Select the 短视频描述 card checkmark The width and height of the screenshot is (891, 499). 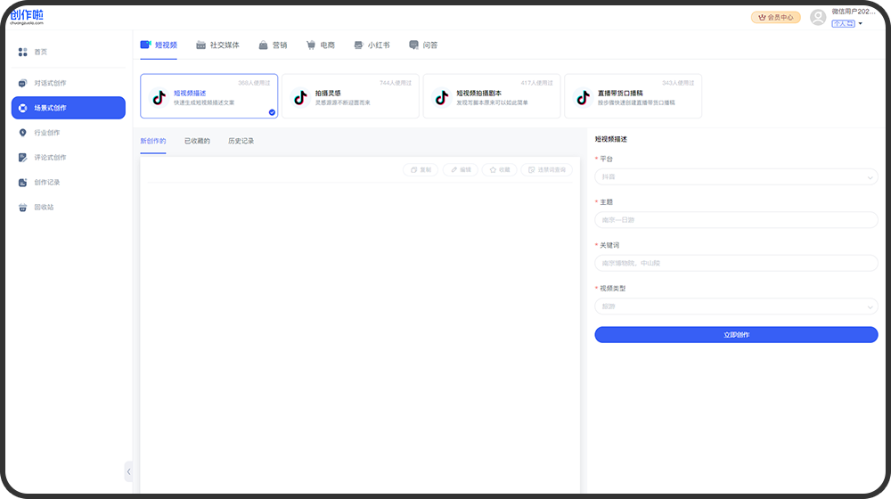[272, 112]
